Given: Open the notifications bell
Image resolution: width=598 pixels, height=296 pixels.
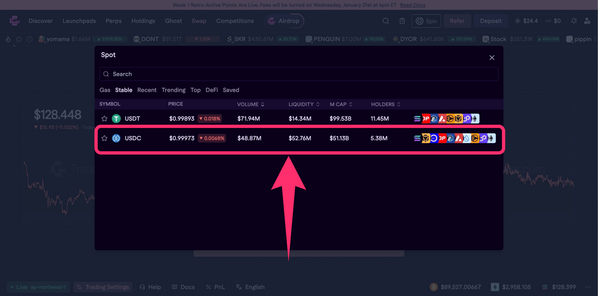Looking at the screenshot, I should click(574, 21).
